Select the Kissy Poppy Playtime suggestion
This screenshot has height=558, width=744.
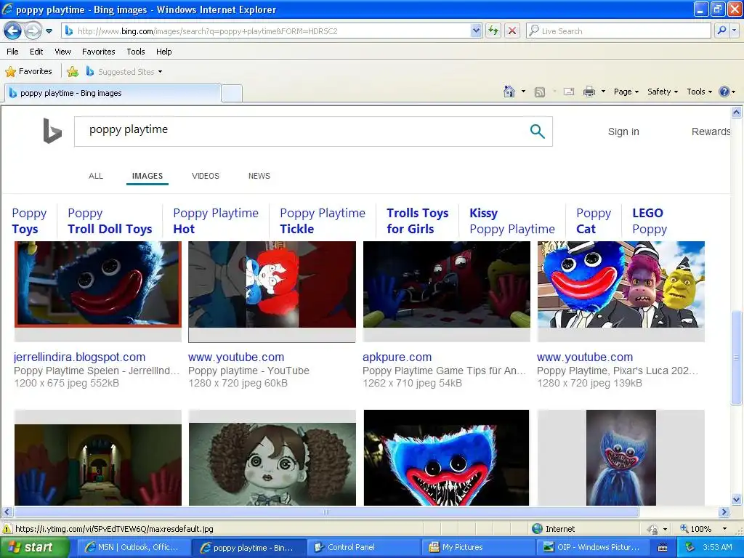pos(512,221)
